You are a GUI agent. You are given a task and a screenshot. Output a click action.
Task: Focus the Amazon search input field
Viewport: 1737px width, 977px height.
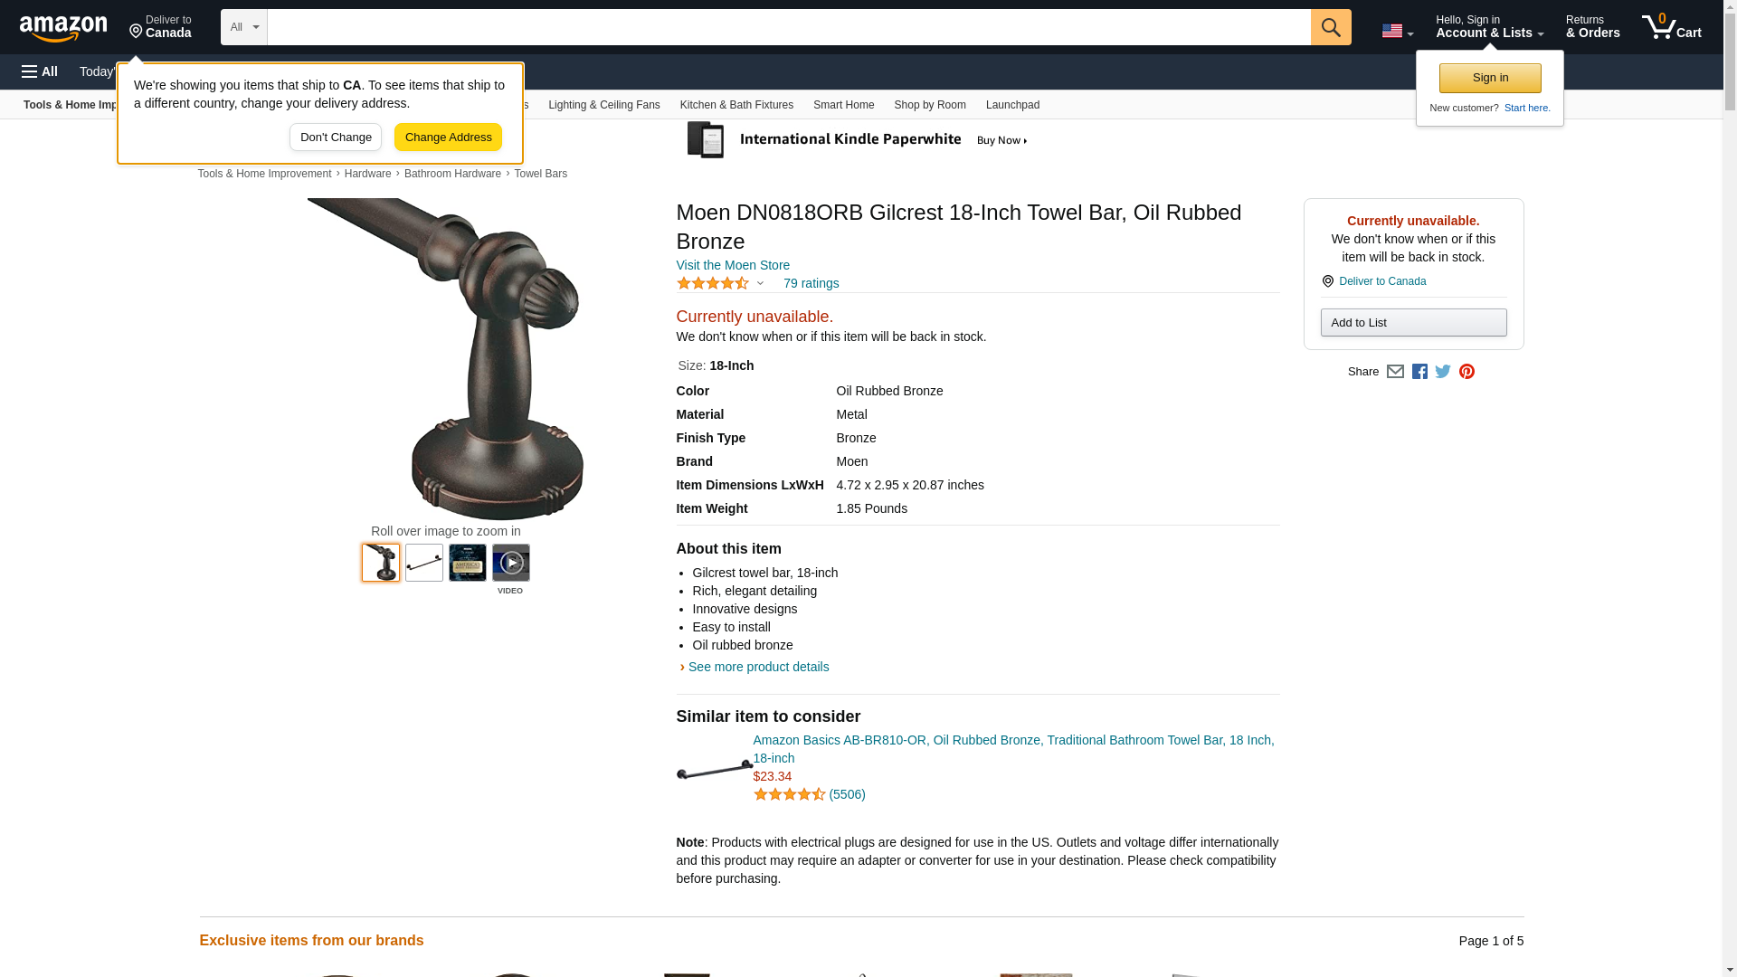[x=789, y=27]
